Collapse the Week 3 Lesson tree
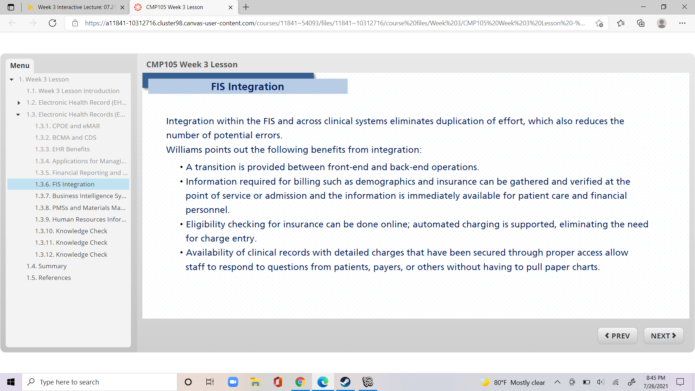 coord(12,79)
